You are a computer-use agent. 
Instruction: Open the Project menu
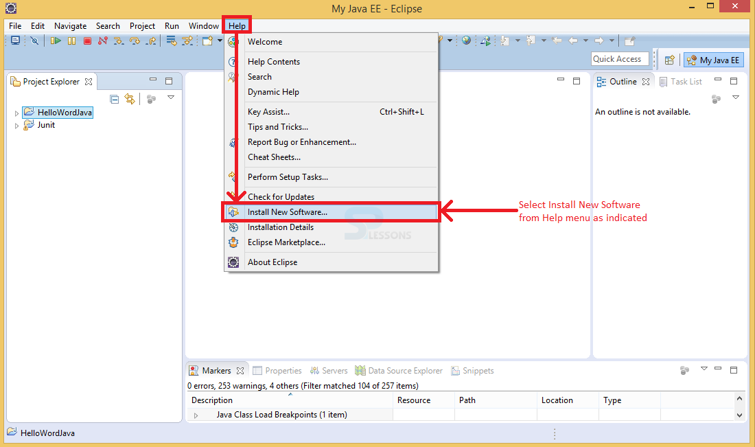point(142,26)
